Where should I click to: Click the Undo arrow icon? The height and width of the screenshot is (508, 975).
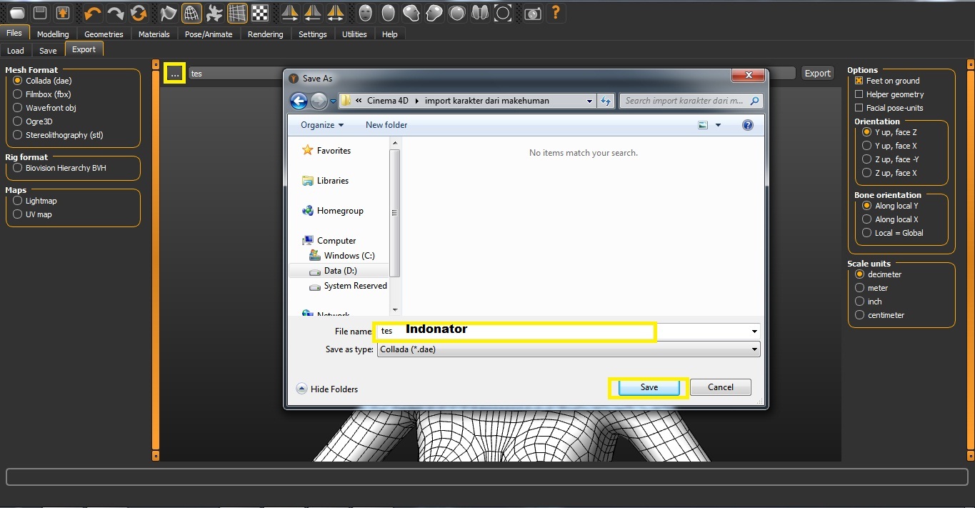93,13
